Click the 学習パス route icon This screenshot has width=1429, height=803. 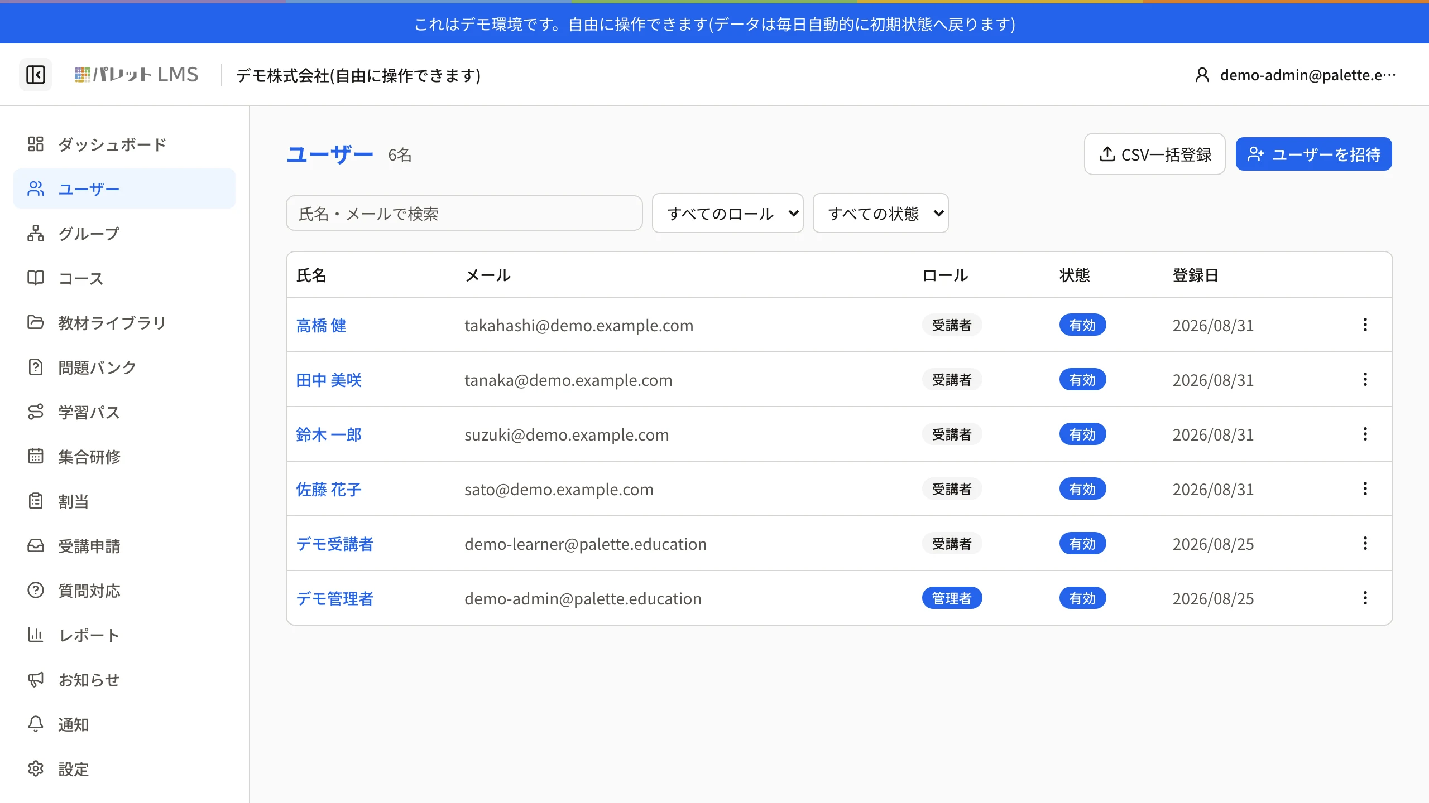(36, 412)
